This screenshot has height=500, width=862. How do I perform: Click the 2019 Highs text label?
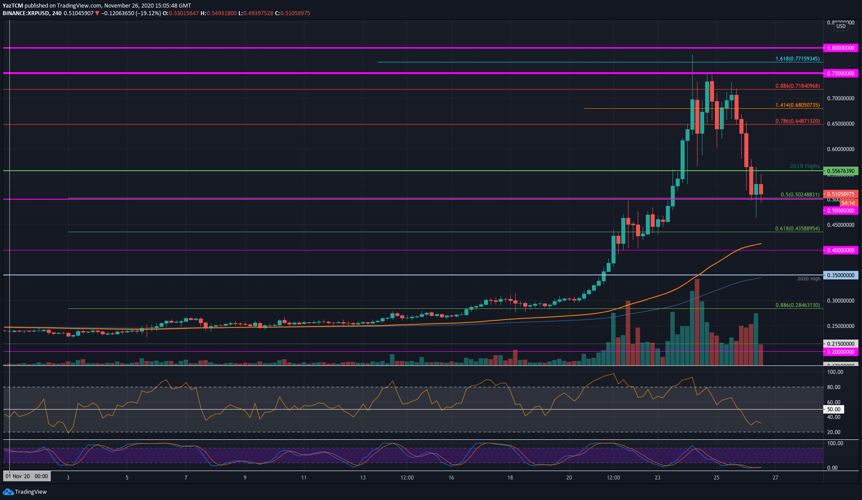(805, 166)
